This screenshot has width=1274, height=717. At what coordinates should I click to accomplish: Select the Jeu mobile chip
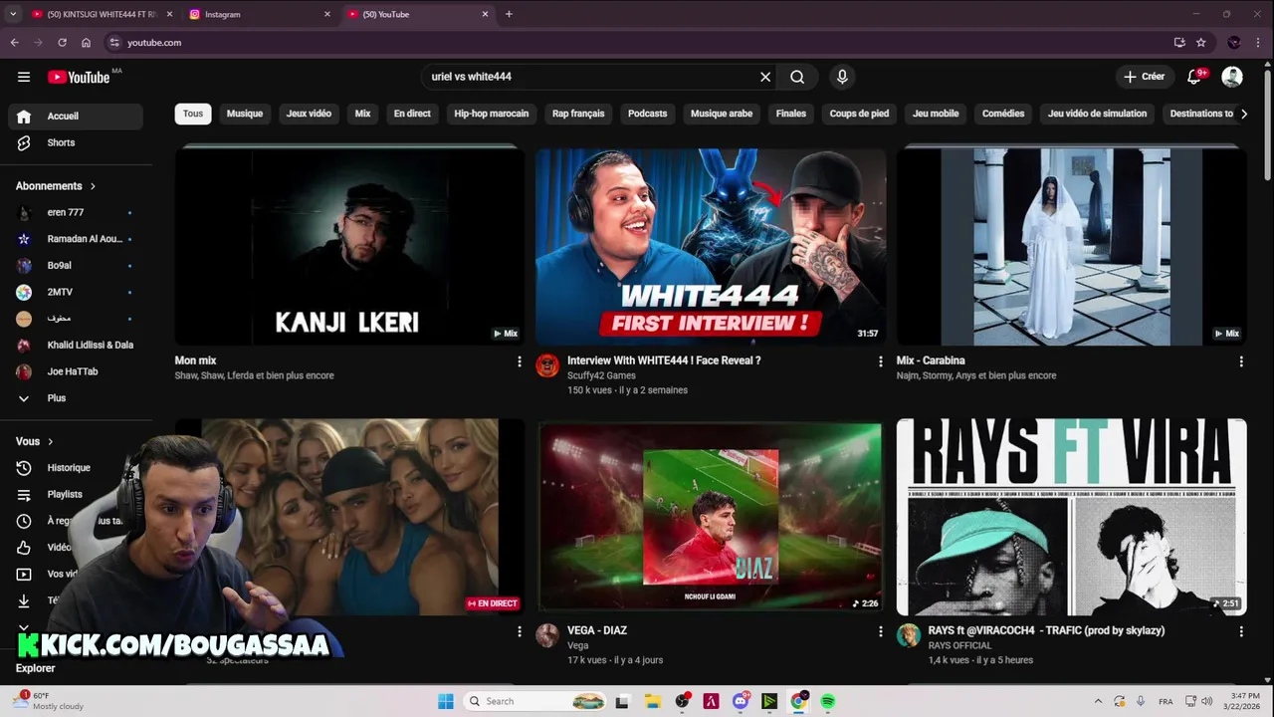pyautogui.click(x=936, y=114)
